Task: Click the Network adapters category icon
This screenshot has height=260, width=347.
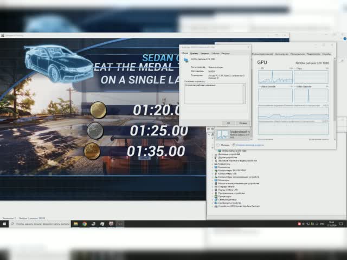Action: point(216,200)
